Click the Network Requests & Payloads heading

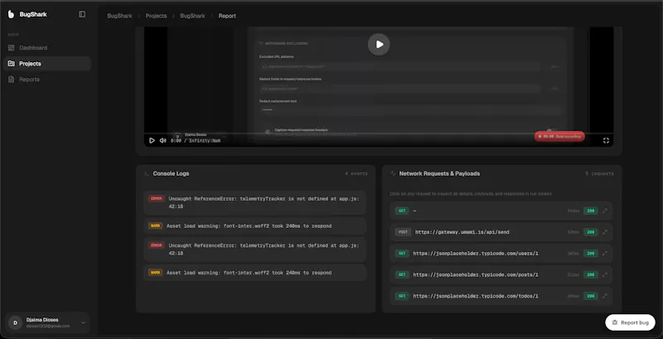439,174
